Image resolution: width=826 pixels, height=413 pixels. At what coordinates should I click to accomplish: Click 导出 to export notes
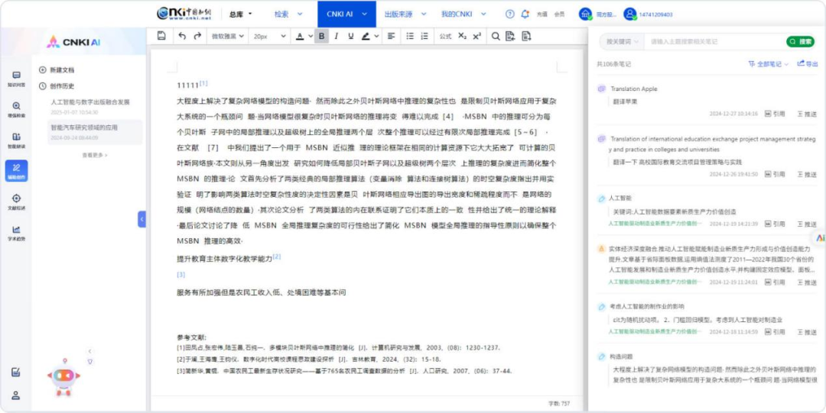coord(807,64)
